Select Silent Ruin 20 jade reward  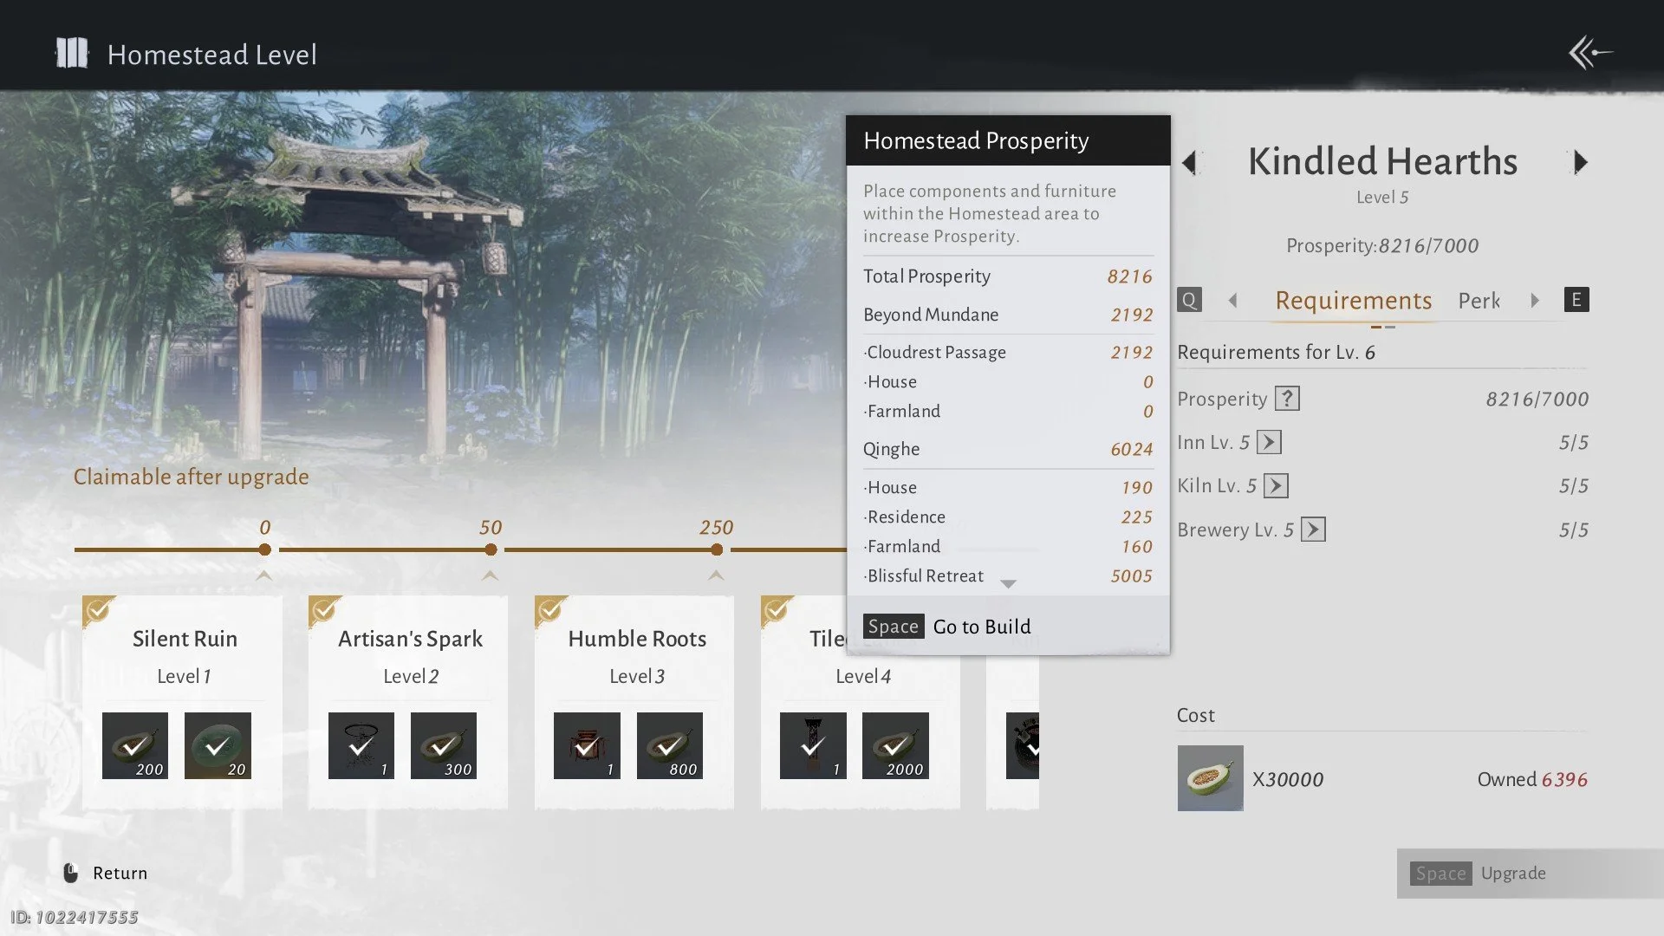tap(218, 745)
